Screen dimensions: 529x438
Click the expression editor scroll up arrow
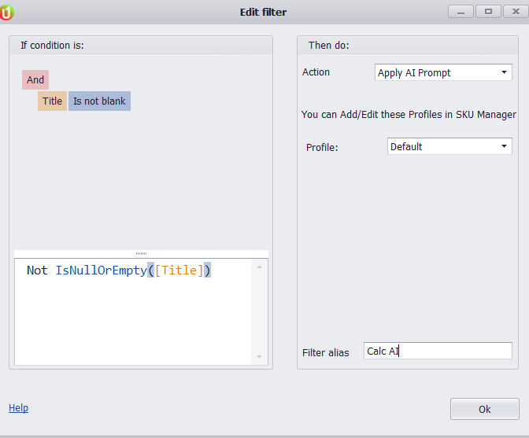(x=260, y=267)
